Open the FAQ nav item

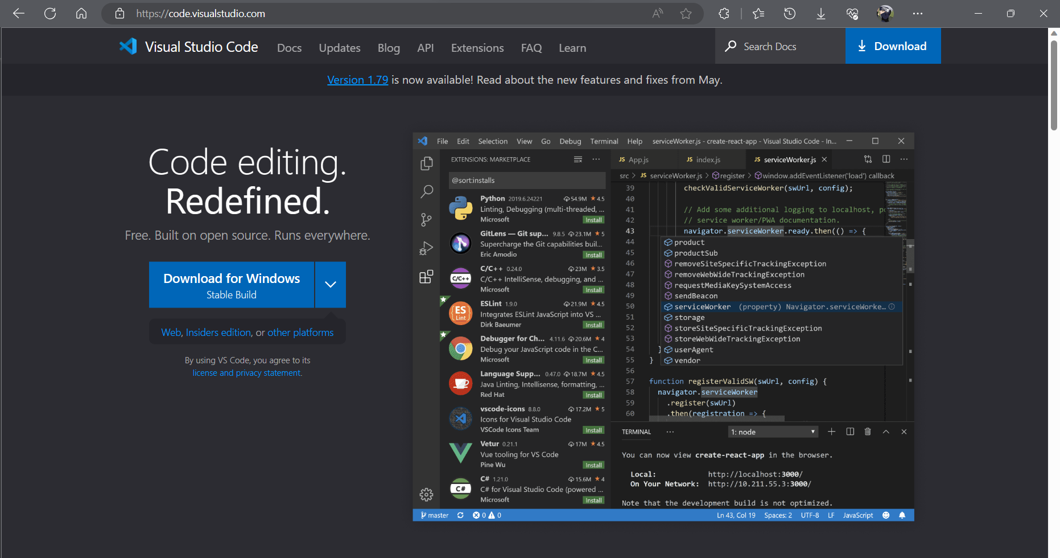(x=531, y=48)
